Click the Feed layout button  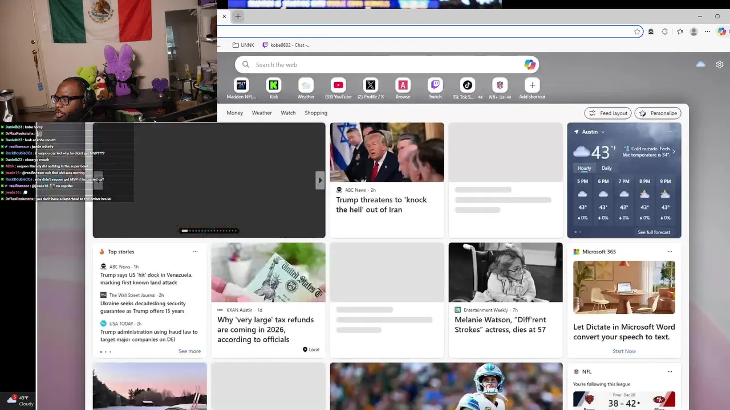608,113
